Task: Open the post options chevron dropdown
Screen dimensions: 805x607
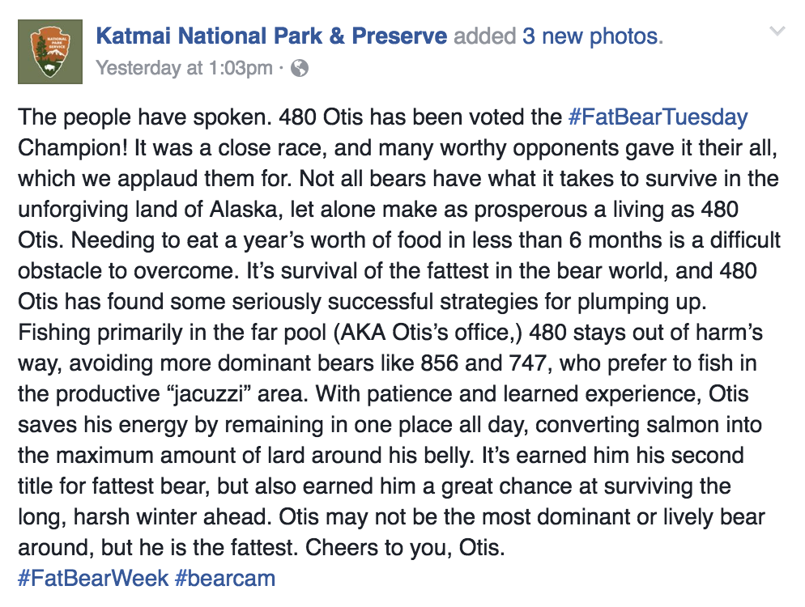Action: pyautogui.click(x=777, y=32)
